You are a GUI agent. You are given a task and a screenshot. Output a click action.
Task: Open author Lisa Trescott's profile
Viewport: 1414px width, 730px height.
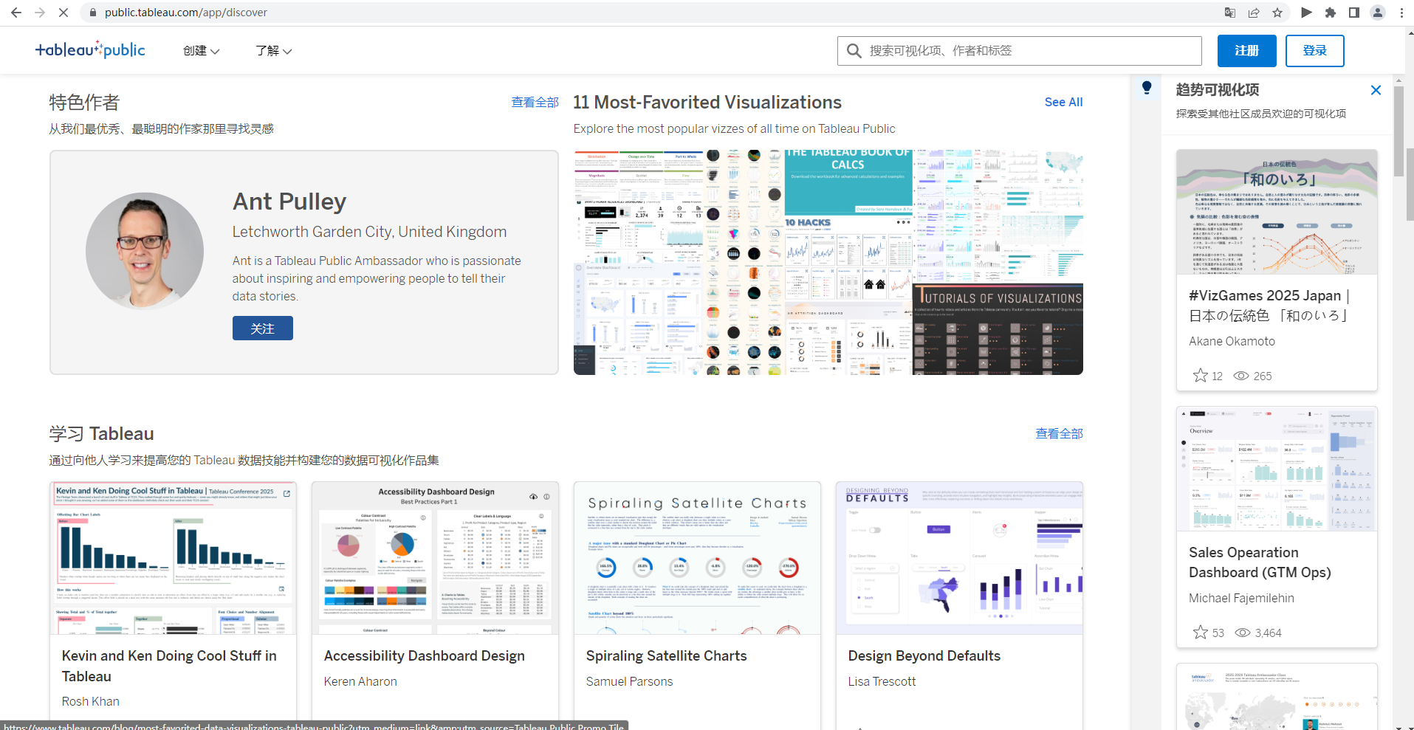pyautogui.click(x=882, y=681)
